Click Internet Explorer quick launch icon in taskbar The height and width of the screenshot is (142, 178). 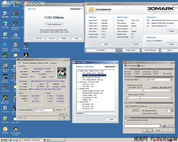(x=11, y=140)
